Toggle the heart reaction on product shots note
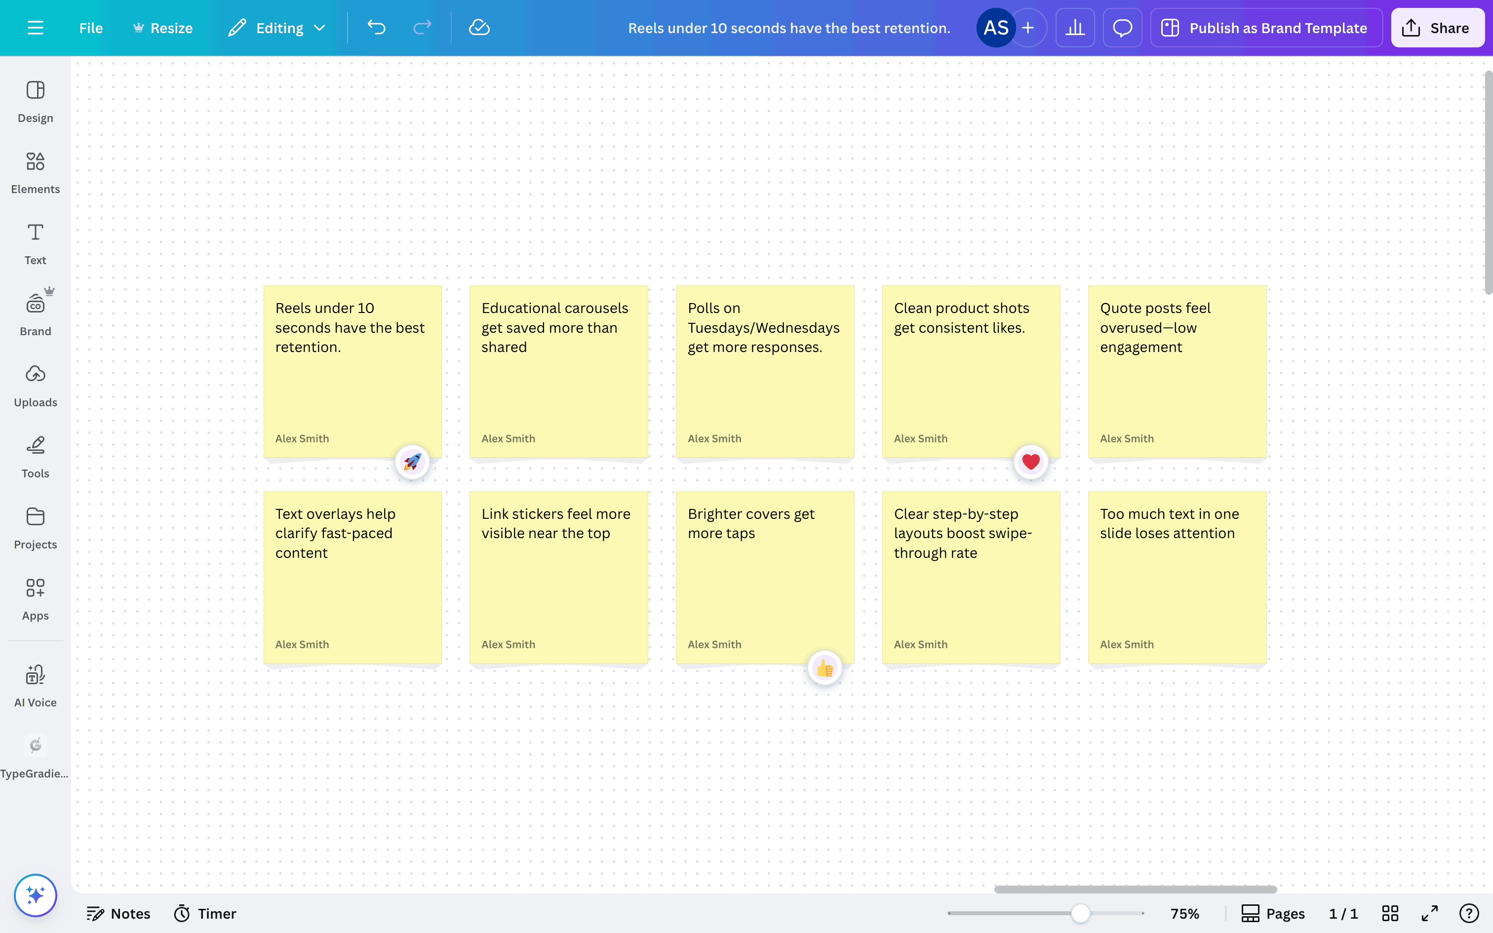1493x933 pixels. [x=1031, y=462]
